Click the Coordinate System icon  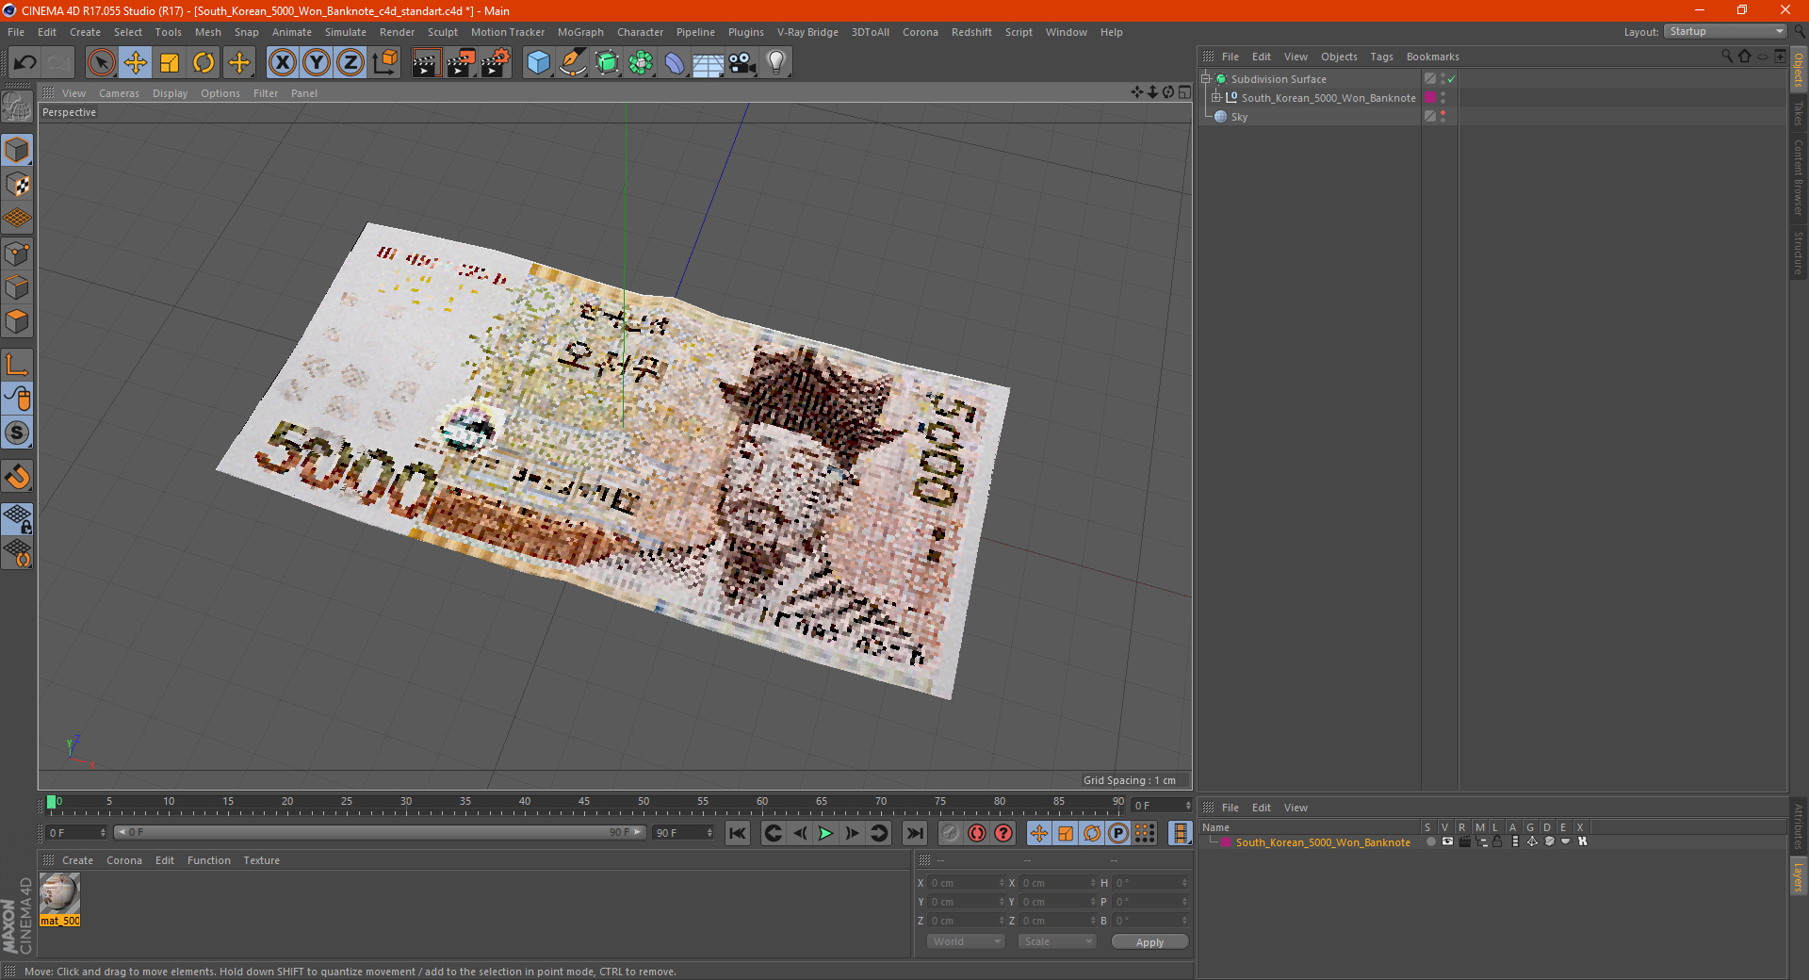(x=385, y=63)
